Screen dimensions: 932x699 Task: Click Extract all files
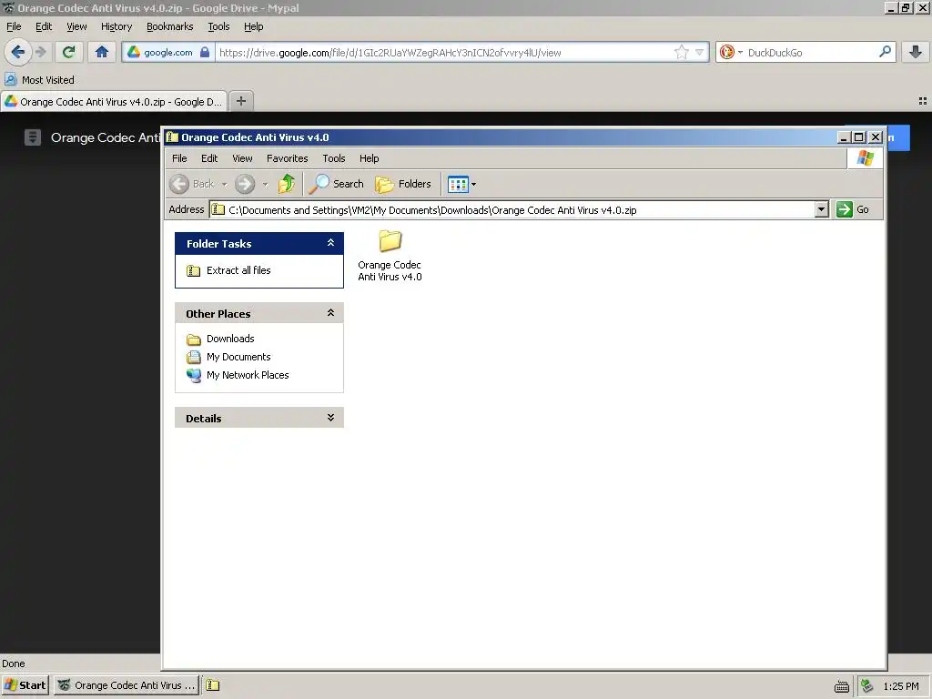(229, 270)
